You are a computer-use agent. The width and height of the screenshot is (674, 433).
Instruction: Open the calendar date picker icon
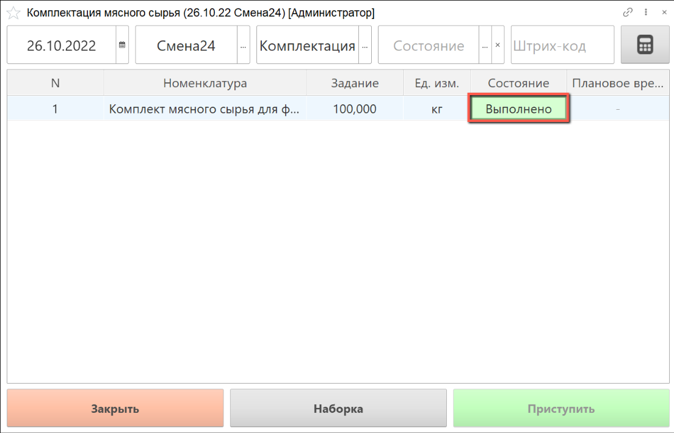[x=122, y=45]
